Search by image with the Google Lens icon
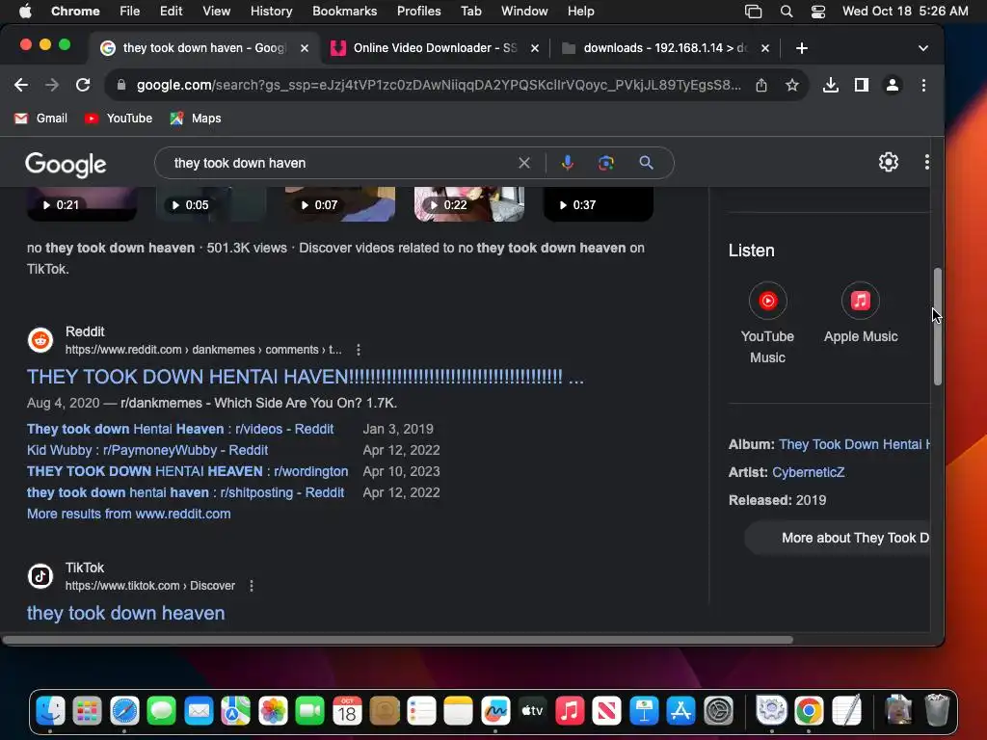 click(x=605, y=163)
